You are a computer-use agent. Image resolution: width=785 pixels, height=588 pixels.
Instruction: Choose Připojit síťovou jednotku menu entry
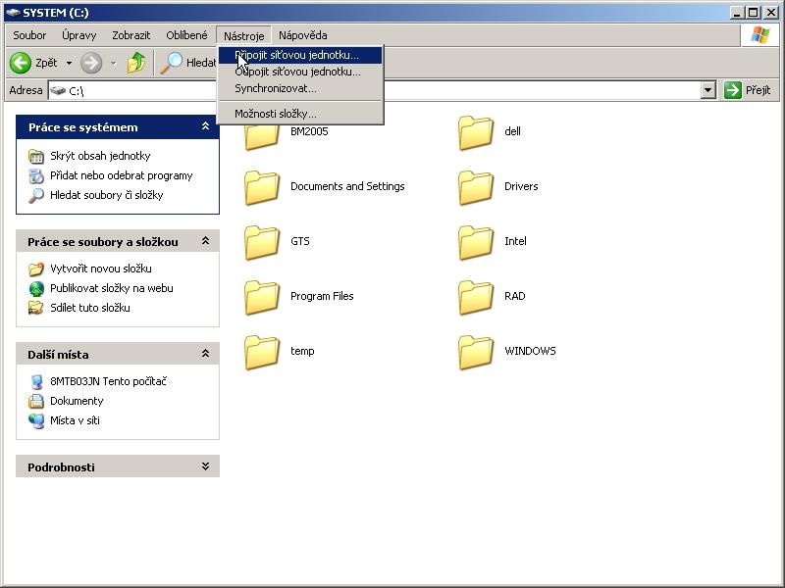(300, 55)
